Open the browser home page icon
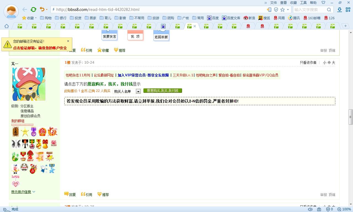353x212 pixels. [7, 26]
